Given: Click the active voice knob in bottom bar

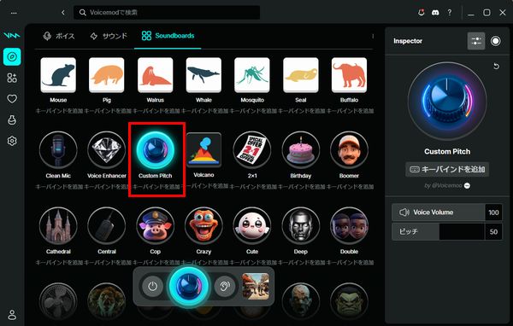Looking at the screenshot, I should point(189,287).
